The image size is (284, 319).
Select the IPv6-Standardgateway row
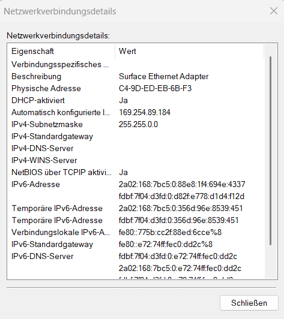click(136, 244)
